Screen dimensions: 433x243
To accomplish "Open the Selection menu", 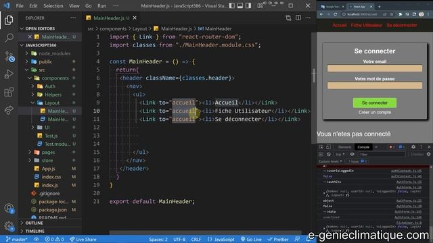I will (53, 6).
